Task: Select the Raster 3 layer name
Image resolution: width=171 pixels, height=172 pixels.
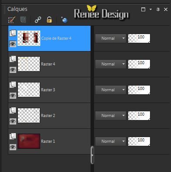Action: pos(48,90)
